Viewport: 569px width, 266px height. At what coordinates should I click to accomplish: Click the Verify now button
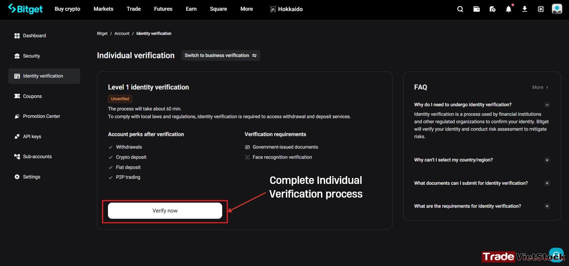(165, 211)
